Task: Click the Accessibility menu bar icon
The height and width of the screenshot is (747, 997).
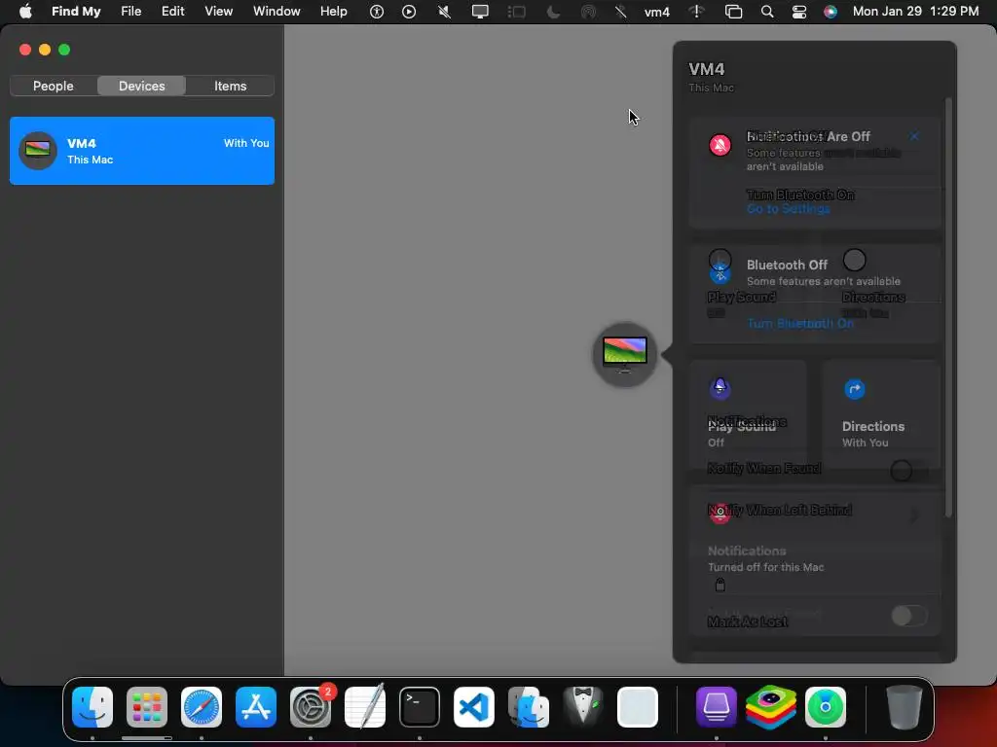Action: point(377,12)
